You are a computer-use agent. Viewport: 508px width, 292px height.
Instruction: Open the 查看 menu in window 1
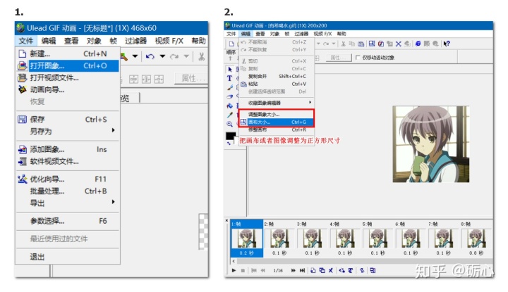71,41
